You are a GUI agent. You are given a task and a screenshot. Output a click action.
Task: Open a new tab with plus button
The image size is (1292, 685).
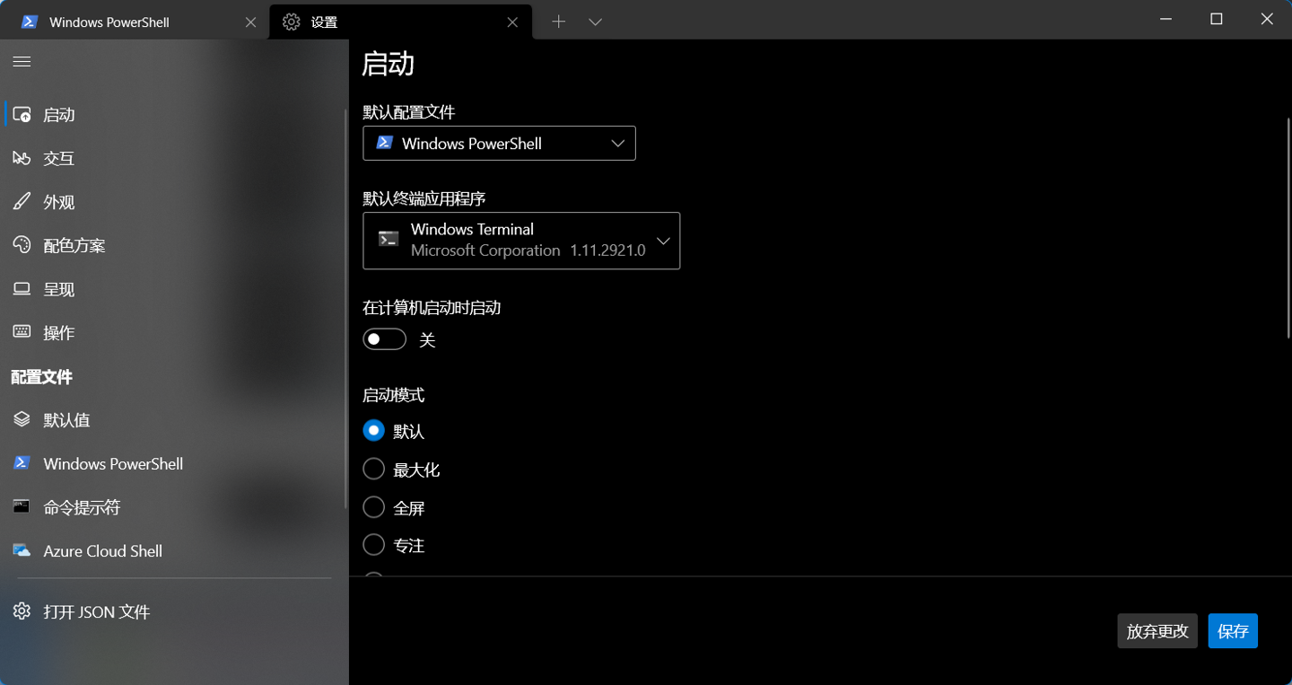click(x=558, y=22)
